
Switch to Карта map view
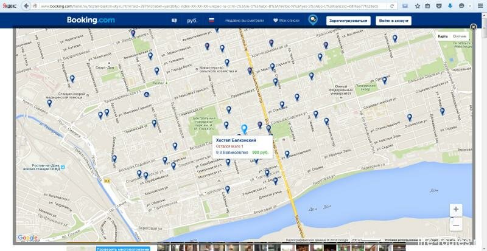click(443, 36)
